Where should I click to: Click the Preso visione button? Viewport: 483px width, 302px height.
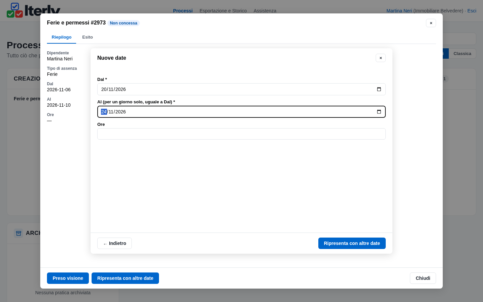(x=68, y=278)
